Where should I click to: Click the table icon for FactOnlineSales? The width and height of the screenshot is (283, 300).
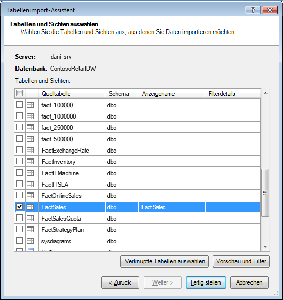pos(30,195)
